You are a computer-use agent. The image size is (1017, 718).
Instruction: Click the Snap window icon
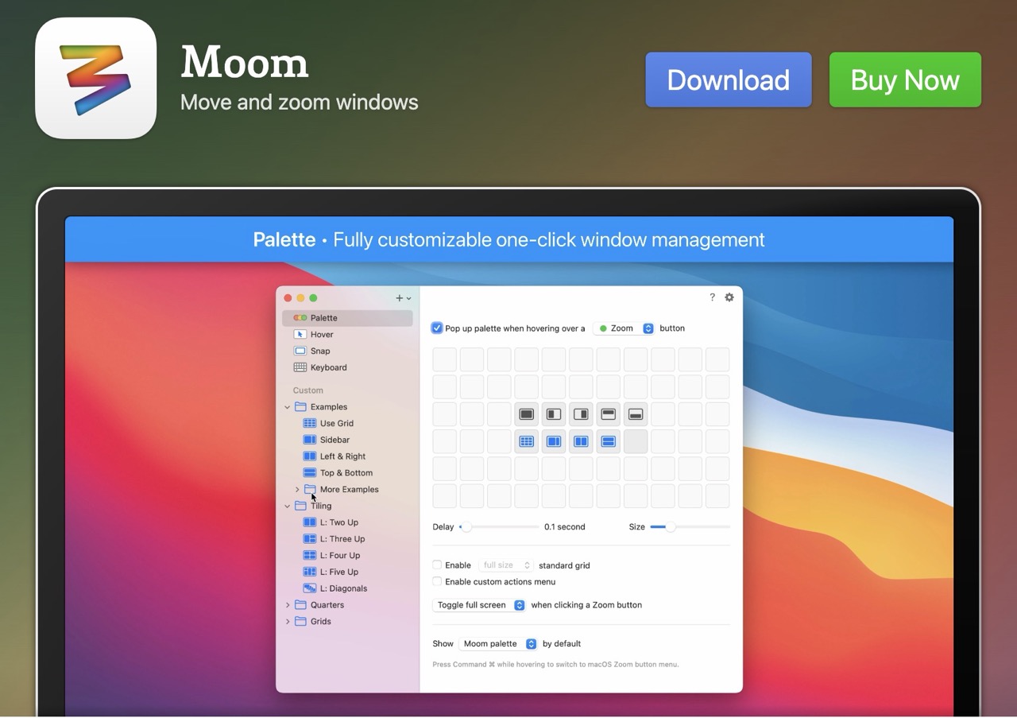point(300,351)
